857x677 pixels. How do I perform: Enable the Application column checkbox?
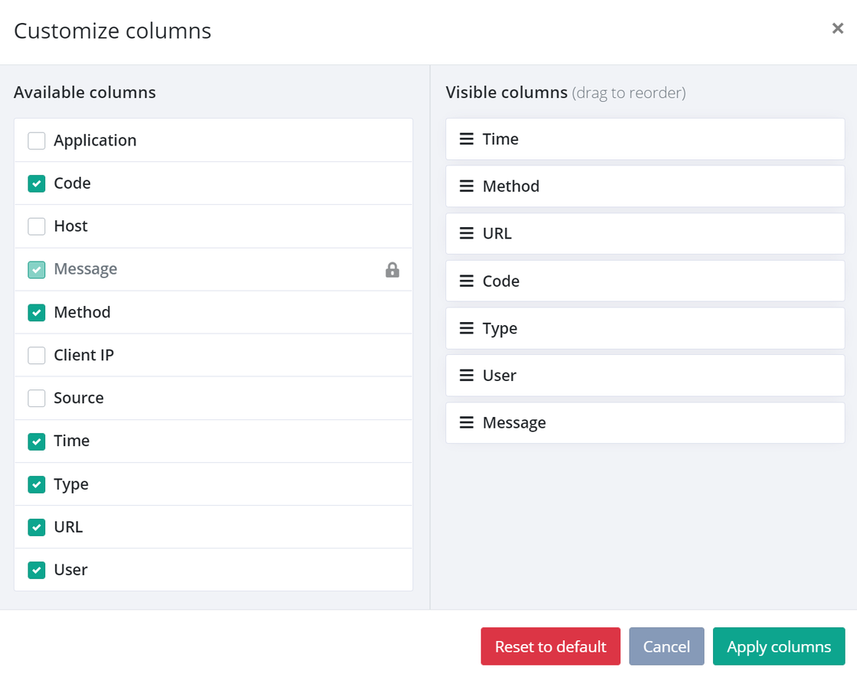tap(37, 141)
